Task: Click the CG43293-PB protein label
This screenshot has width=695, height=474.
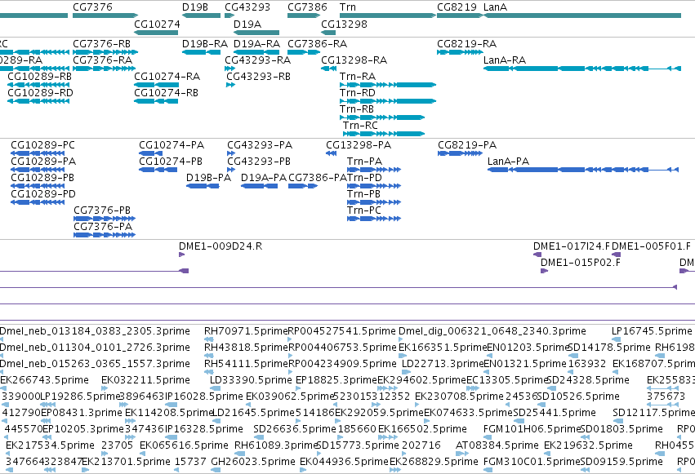Action: point(259,162)
